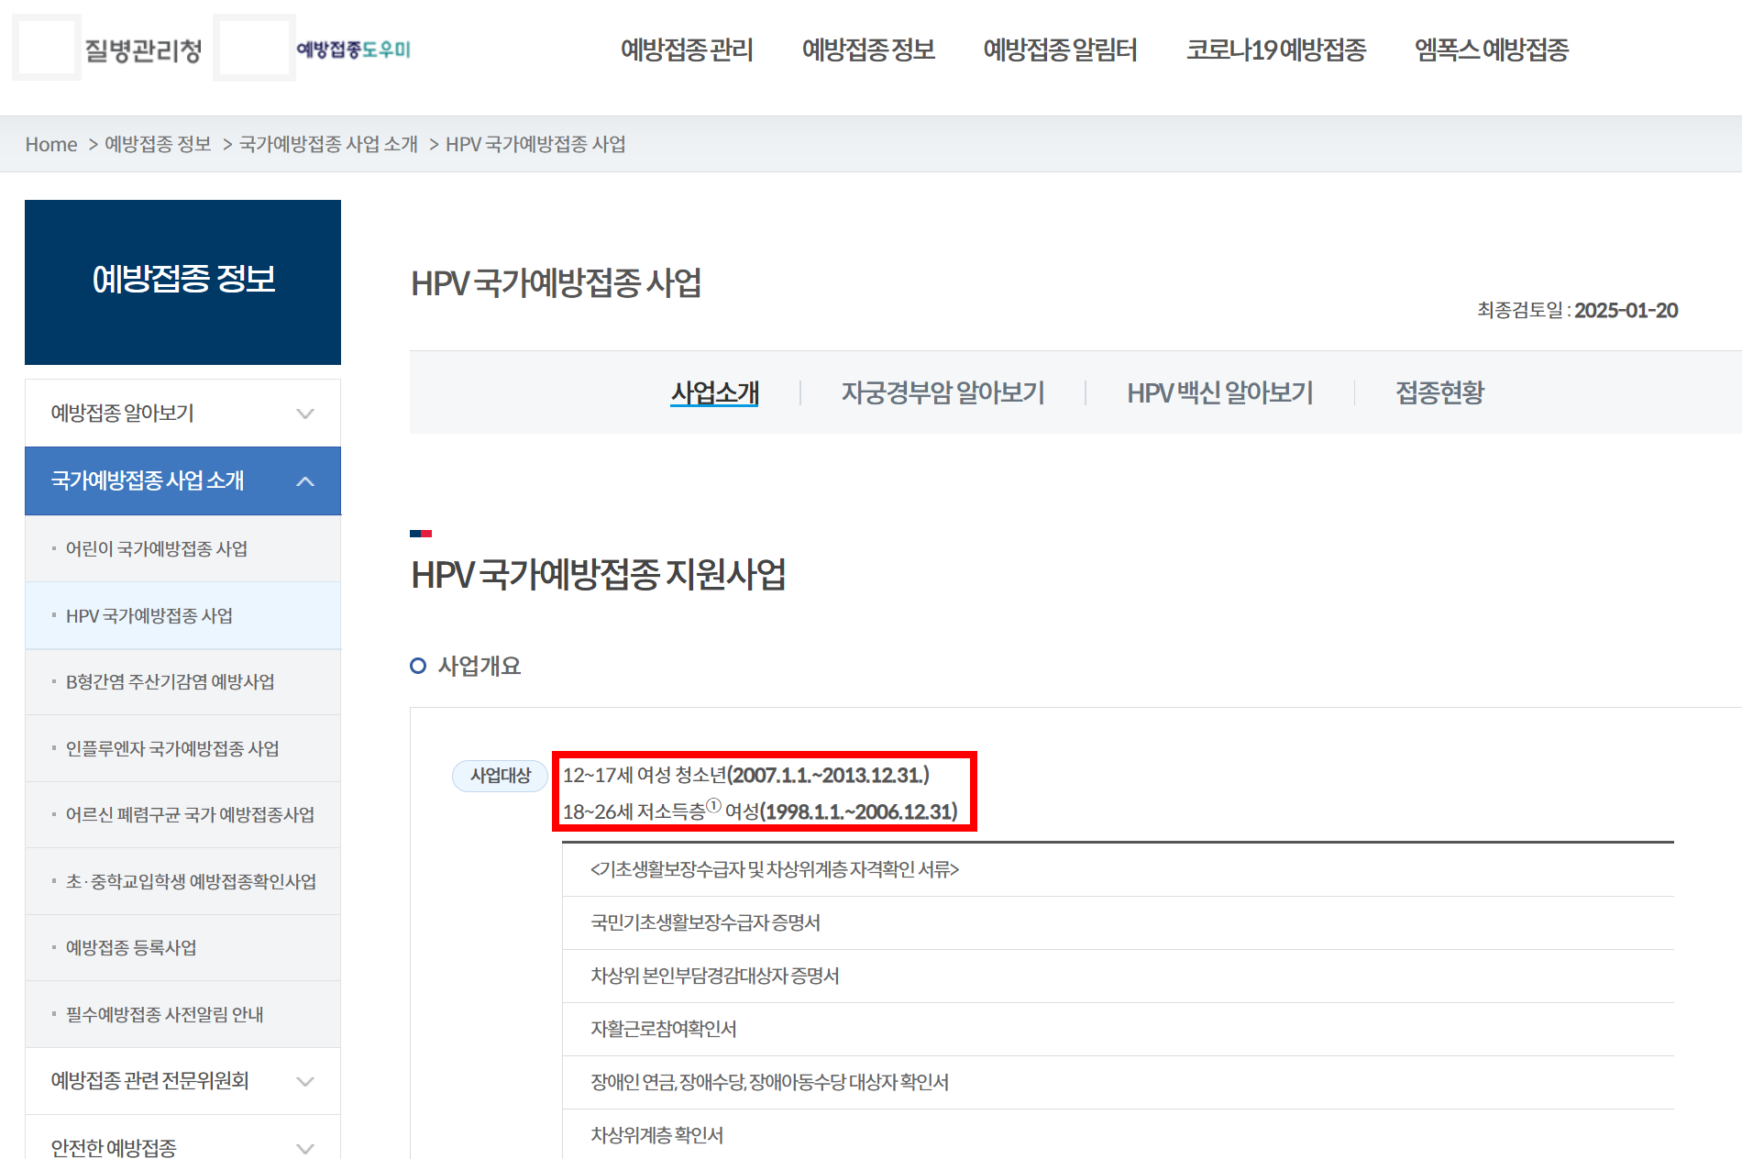The height and width of the screenshot is (1159, 1742).
Task: Click the 예방접종 정보 sidebar title banner
Action: (x=182, y=281)
